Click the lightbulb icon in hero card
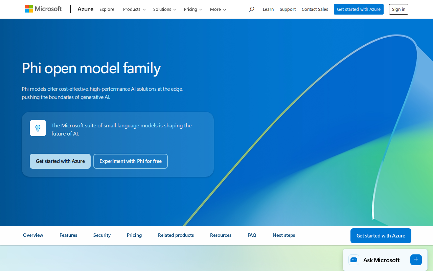Screen dimensions: 433x271 tap(38, 128)
